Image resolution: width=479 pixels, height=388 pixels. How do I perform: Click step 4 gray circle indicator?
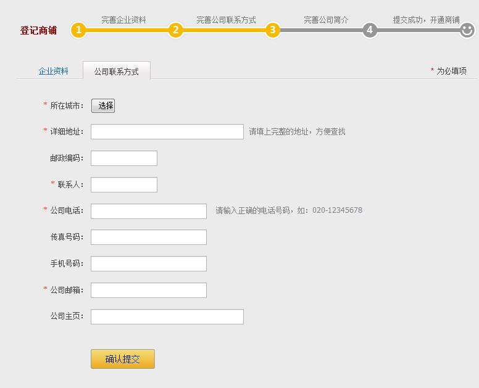(x=370, y=30)
